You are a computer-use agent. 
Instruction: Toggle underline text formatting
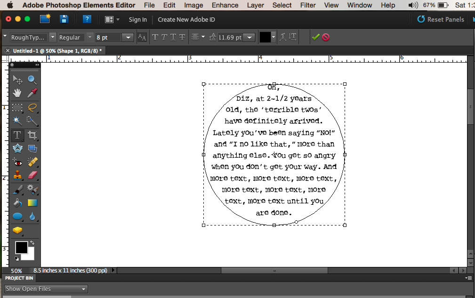point(173,37)
